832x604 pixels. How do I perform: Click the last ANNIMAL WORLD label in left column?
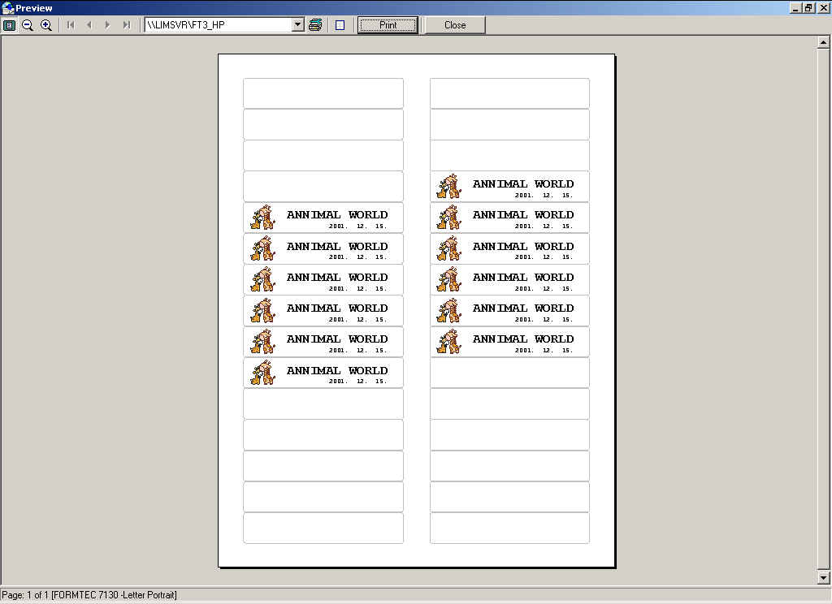pos(323,373)
